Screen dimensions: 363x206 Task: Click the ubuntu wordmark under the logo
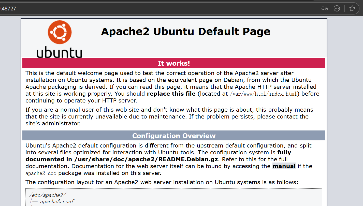click(59, 52)
